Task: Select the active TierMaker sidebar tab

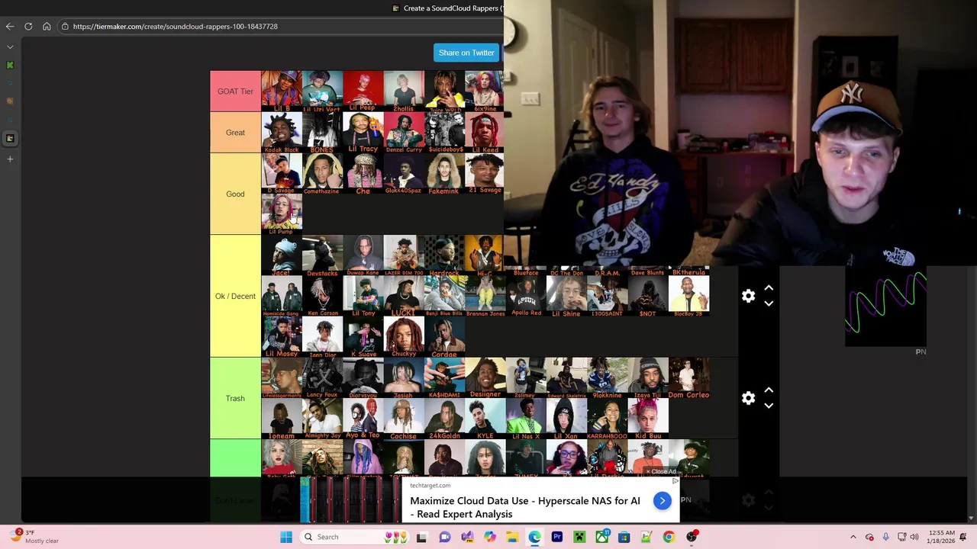Action: 10,138
